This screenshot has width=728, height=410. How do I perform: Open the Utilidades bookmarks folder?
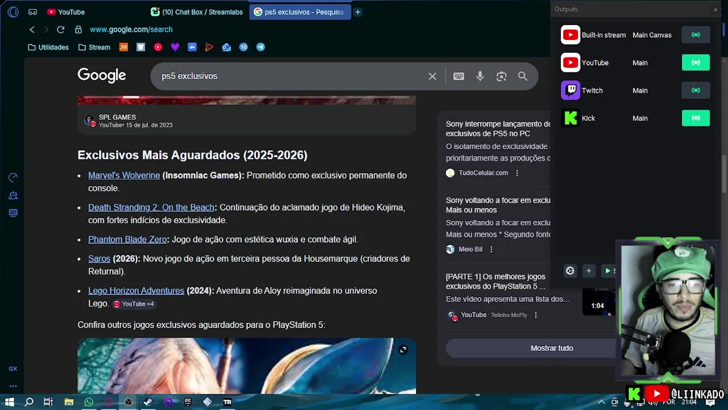coord(48,47)
